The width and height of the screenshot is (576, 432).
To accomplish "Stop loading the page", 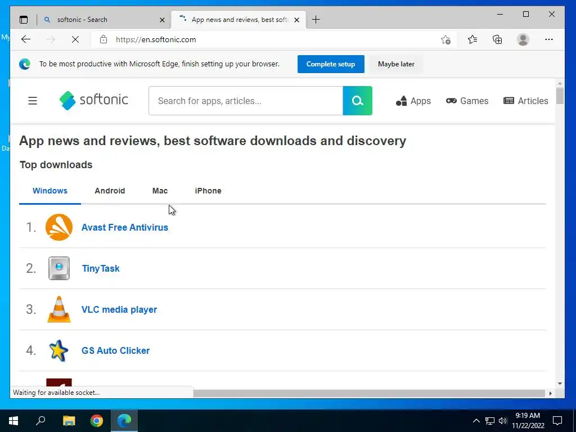I will click(75, 39).
